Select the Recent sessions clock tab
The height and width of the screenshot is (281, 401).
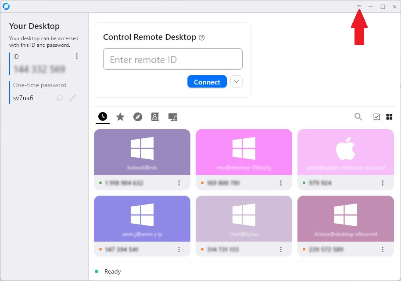pos(103,116)
